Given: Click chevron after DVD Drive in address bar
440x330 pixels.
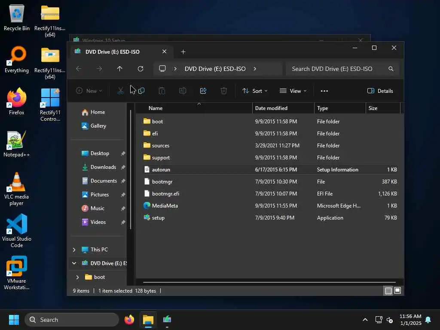Looking at the screenshot, I should [x=254, y=69].
